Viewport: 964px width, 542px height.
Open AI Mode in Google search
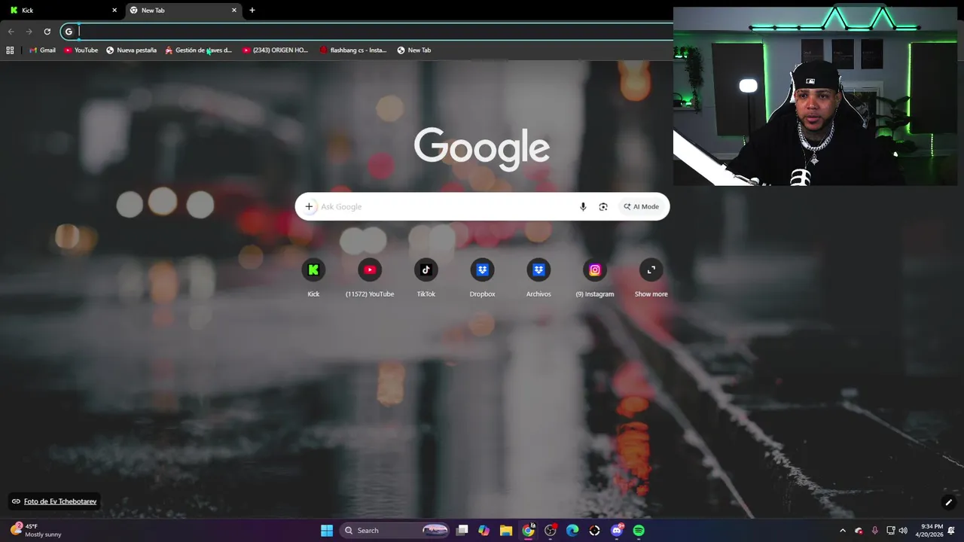coord(641,207)
